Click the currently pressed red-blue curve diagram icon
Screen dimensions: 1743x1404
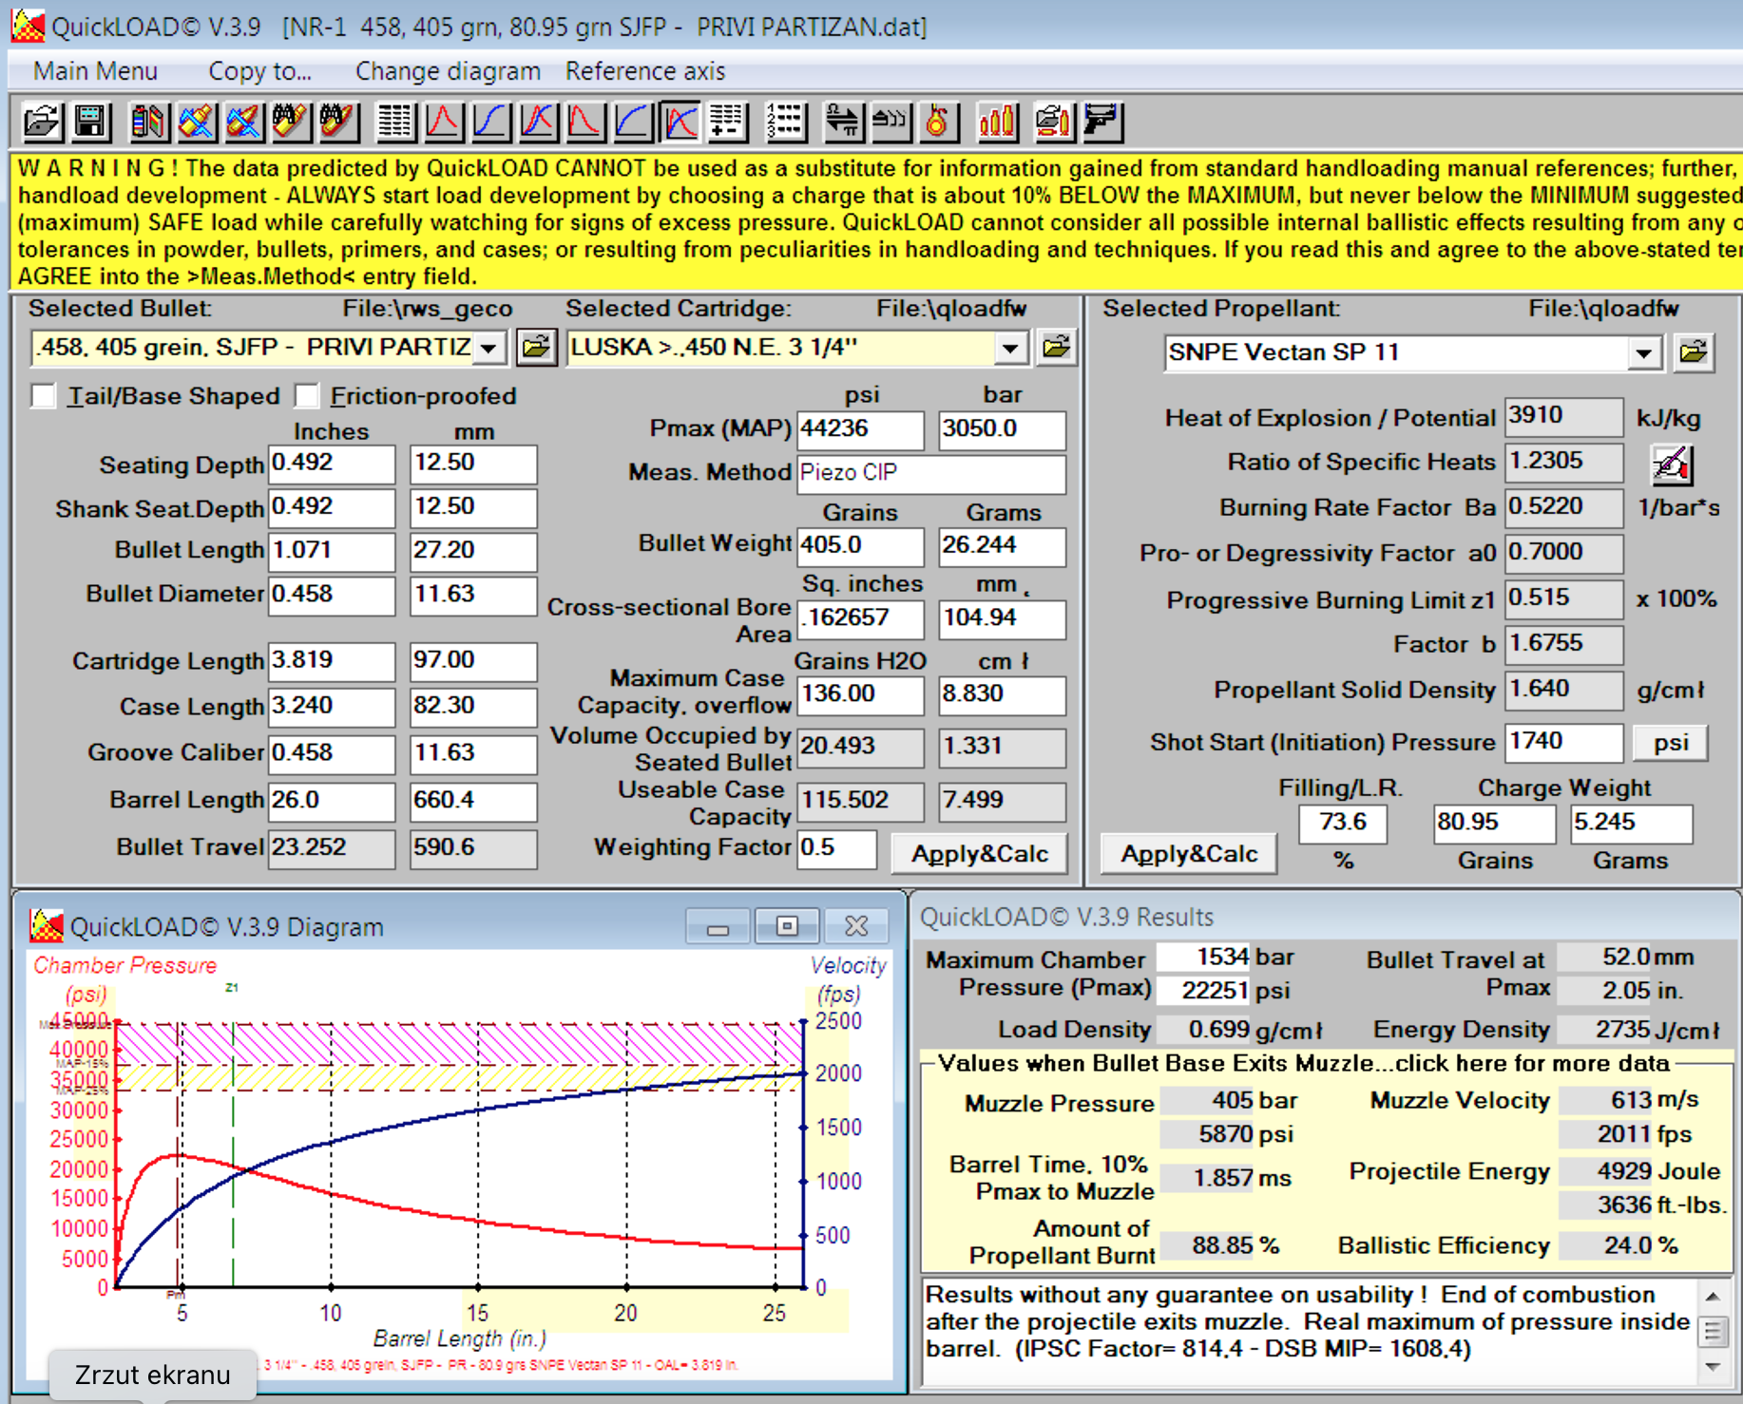681,122
